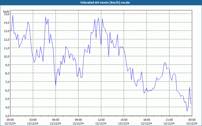Click the '00:00' time label above '13/12/24'
The height and width of the screenshot is (126, 202).
(192, 120)
